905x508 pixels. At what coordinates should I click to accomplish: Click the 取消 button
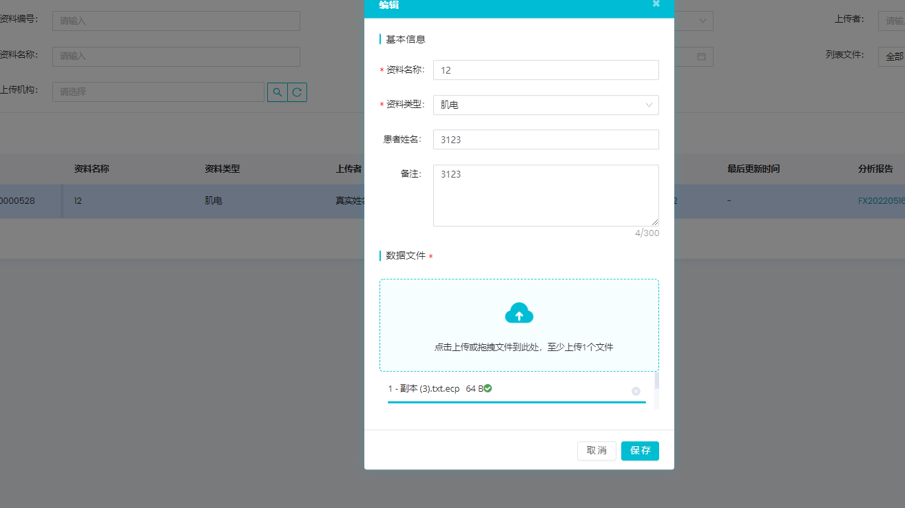[596, 450]
